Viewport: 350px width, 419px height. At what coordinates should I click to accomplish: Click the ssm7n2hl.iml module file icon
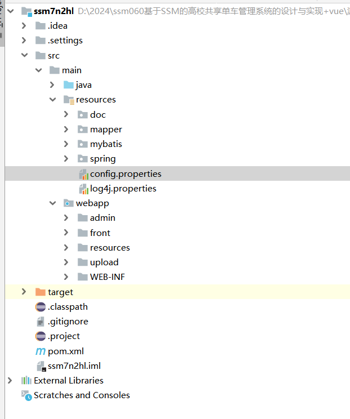(x=41, y=366)
